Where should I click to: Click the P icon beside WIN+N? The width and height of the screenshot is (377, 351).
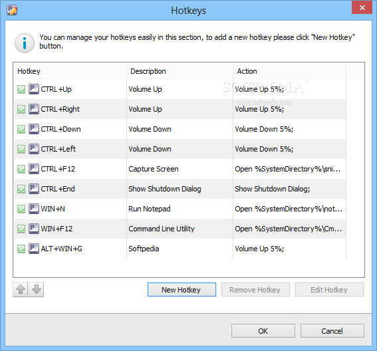(34, 209)
